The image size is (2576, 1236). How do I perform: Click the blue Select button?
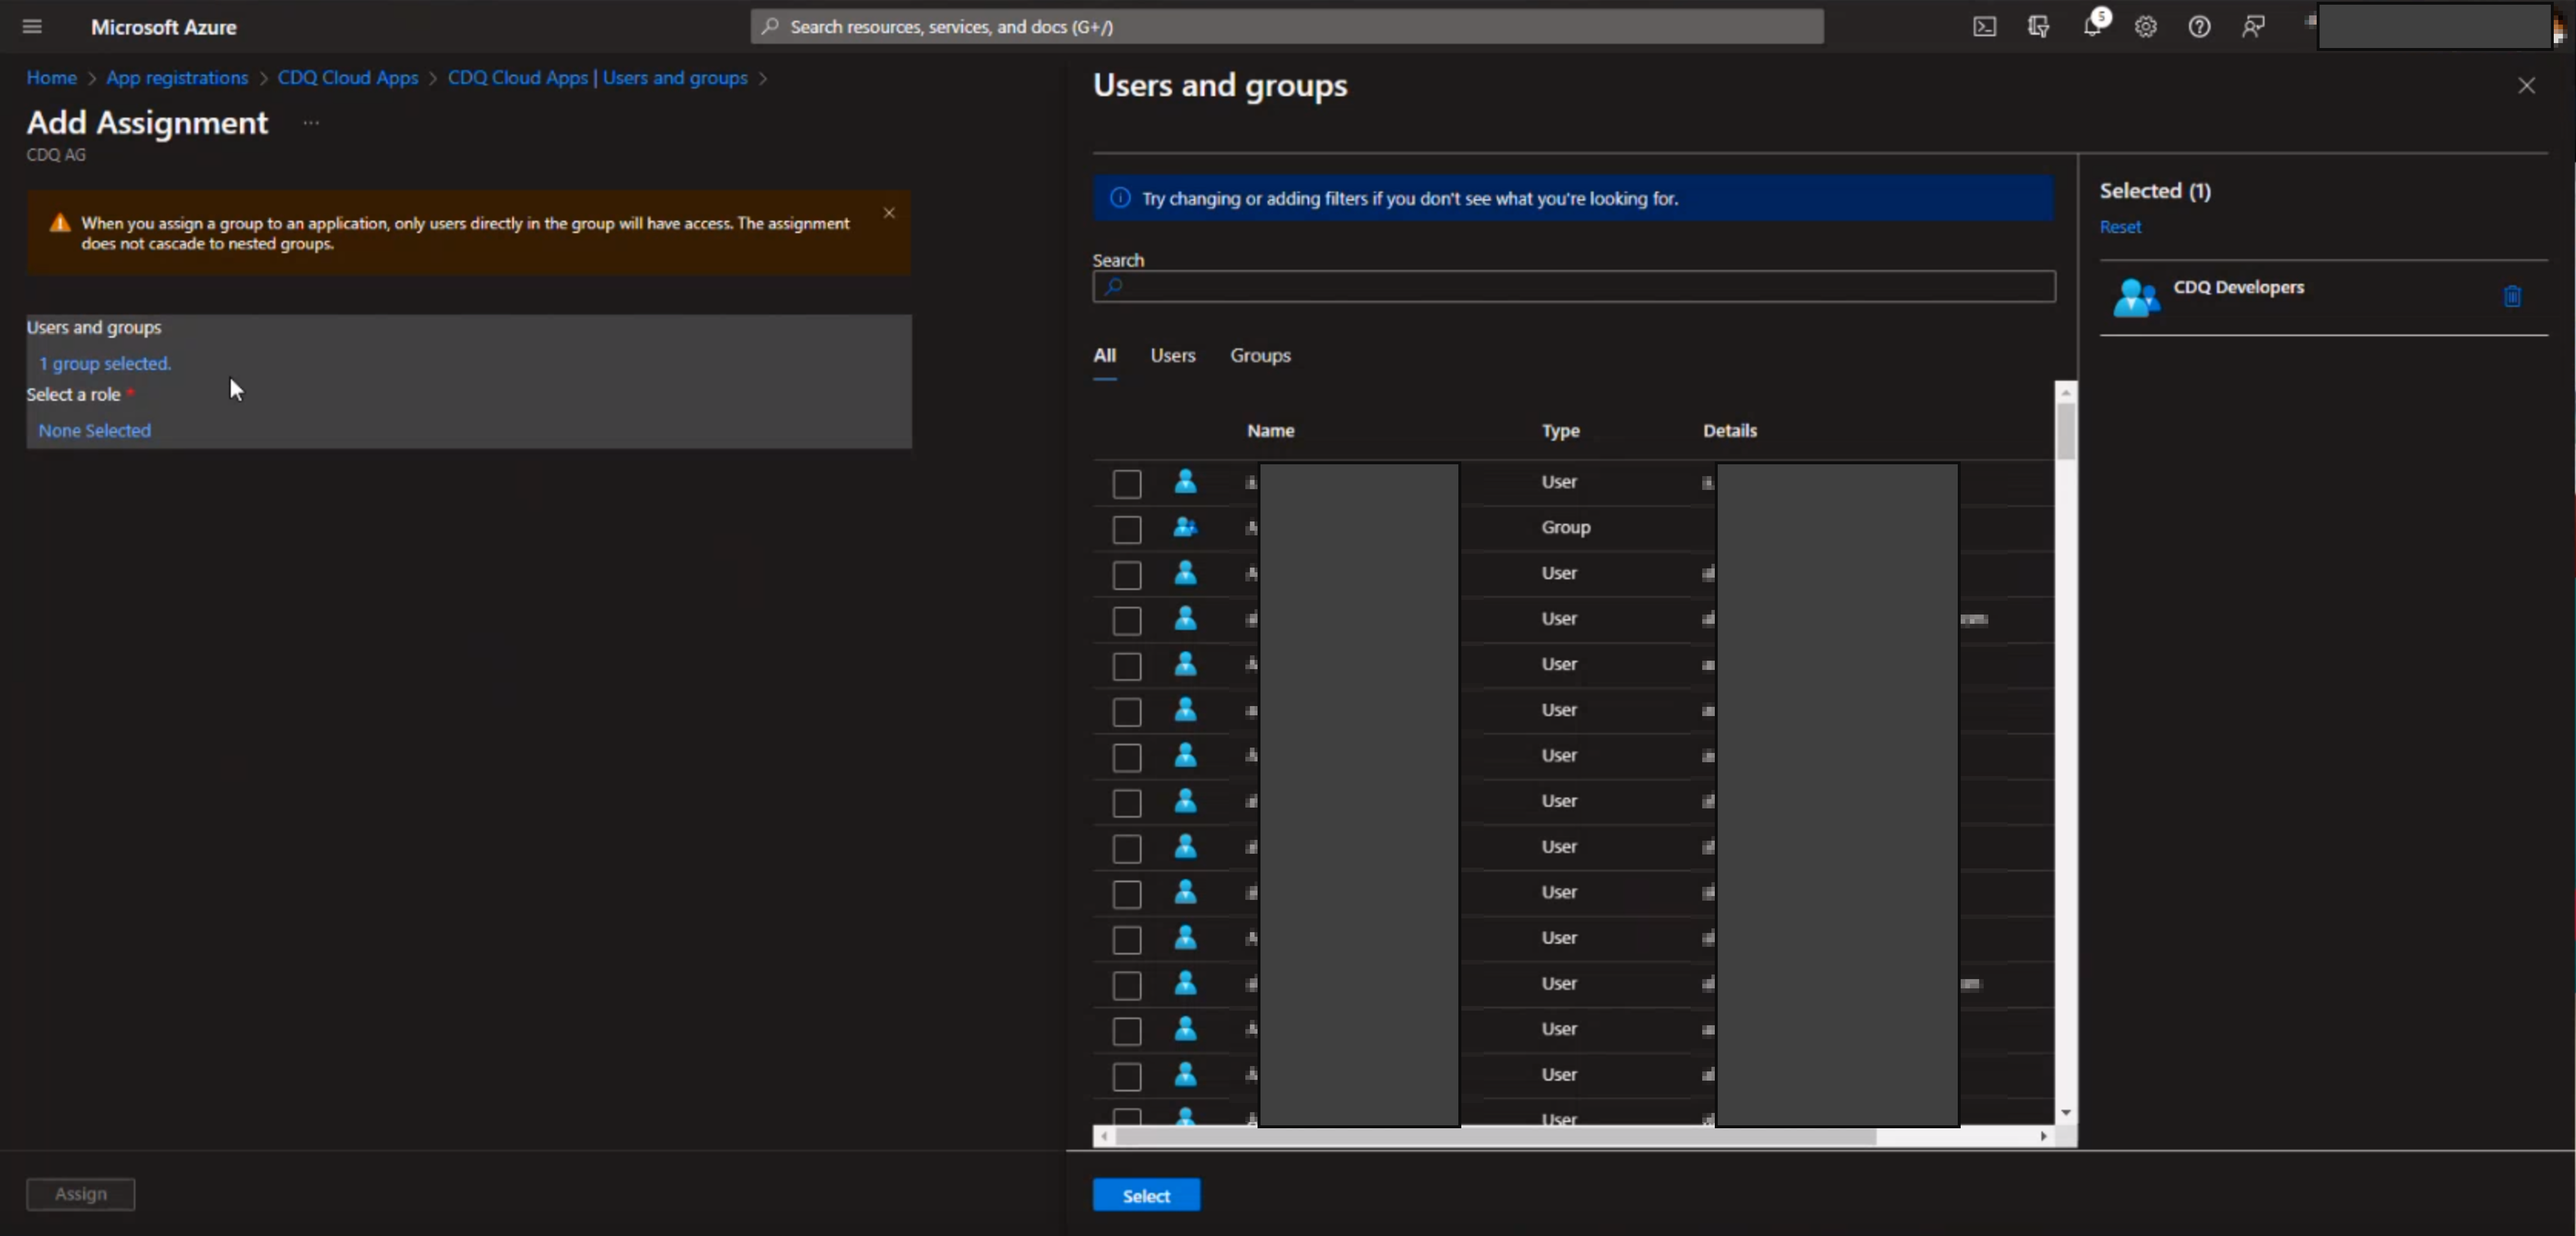point(1146,1195)
